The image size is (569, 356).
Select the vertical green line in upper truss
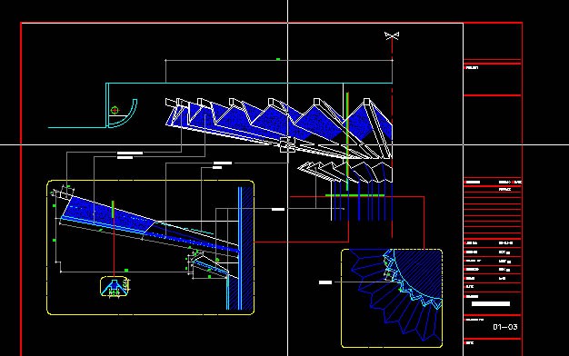click(x=347, y=142)
